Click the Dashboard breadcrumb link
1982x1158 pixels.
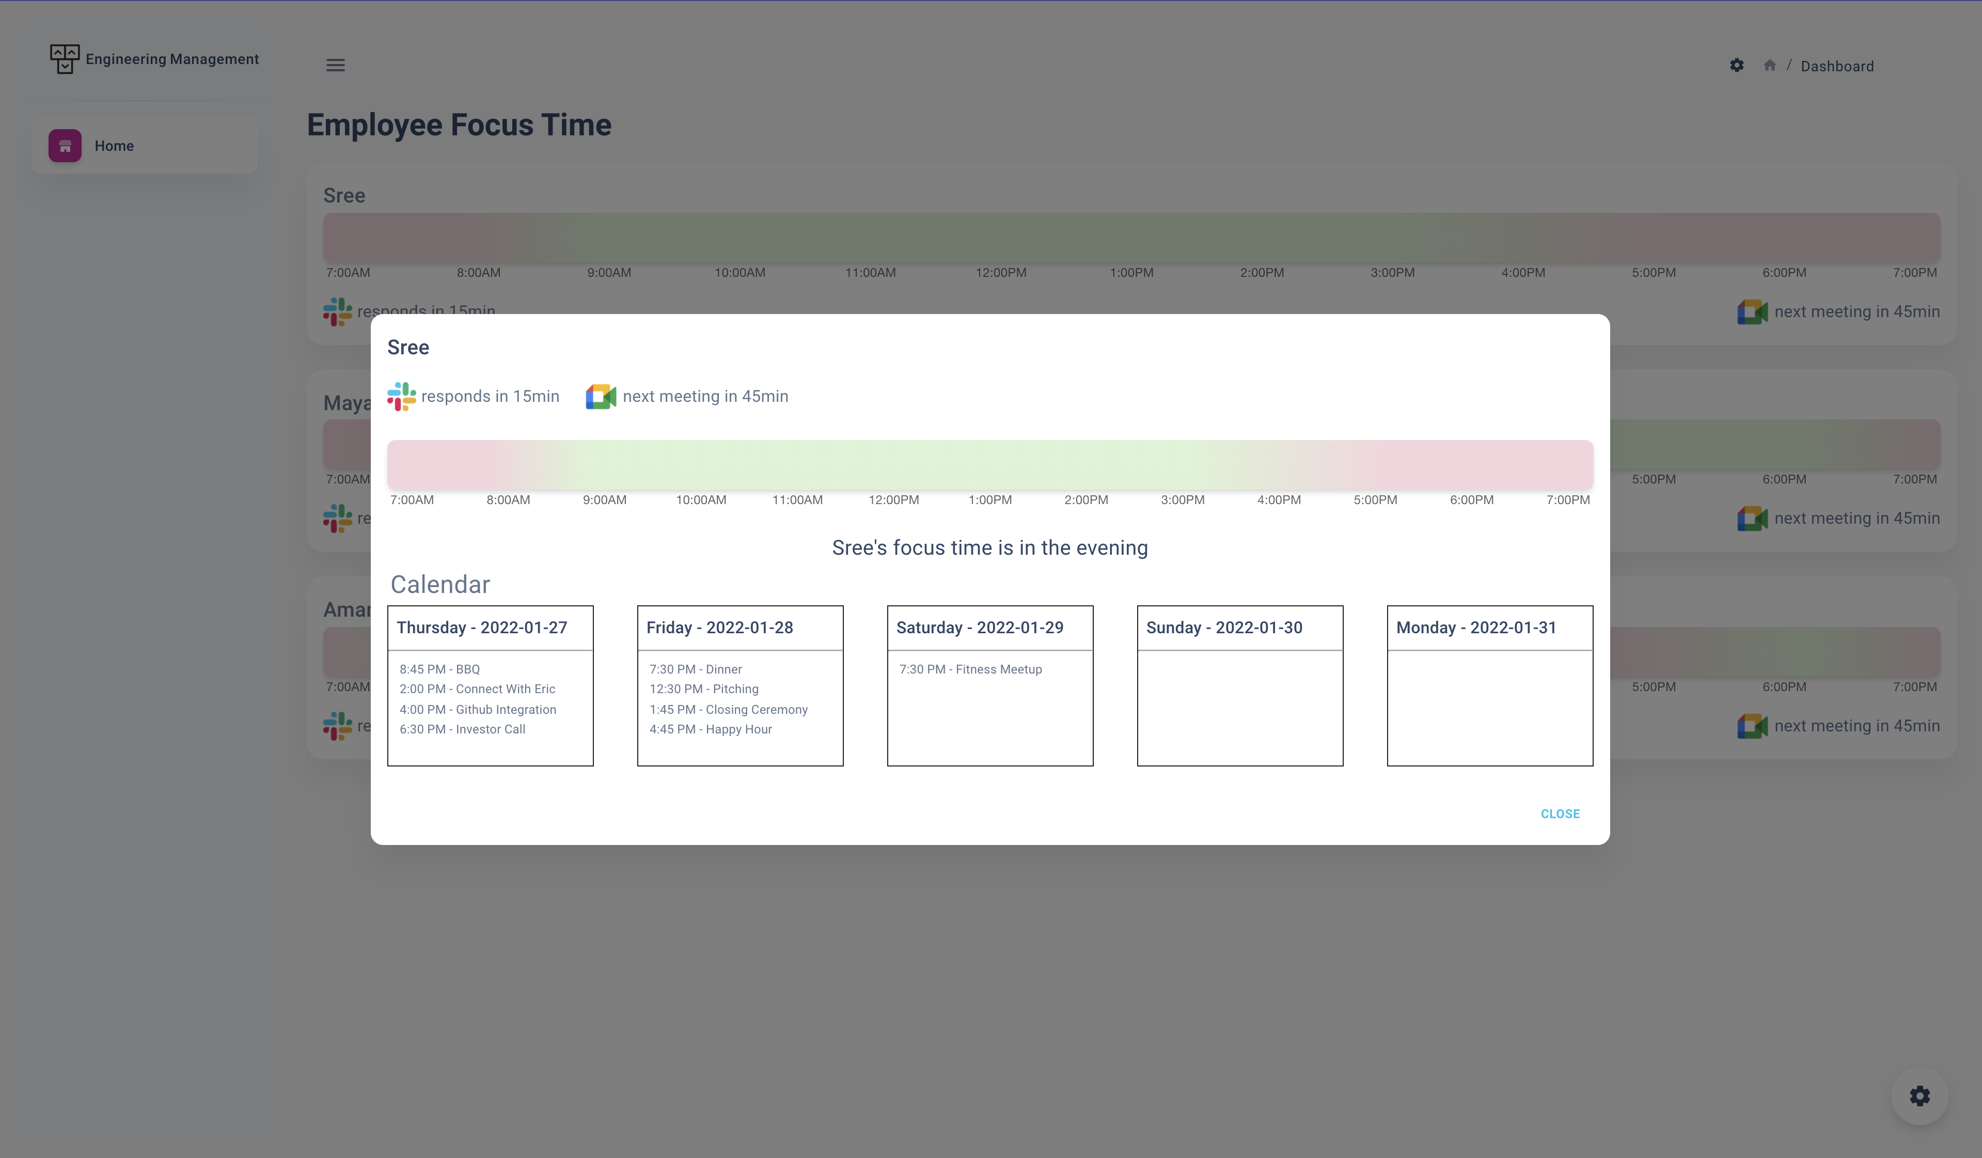click(1836, 66)
